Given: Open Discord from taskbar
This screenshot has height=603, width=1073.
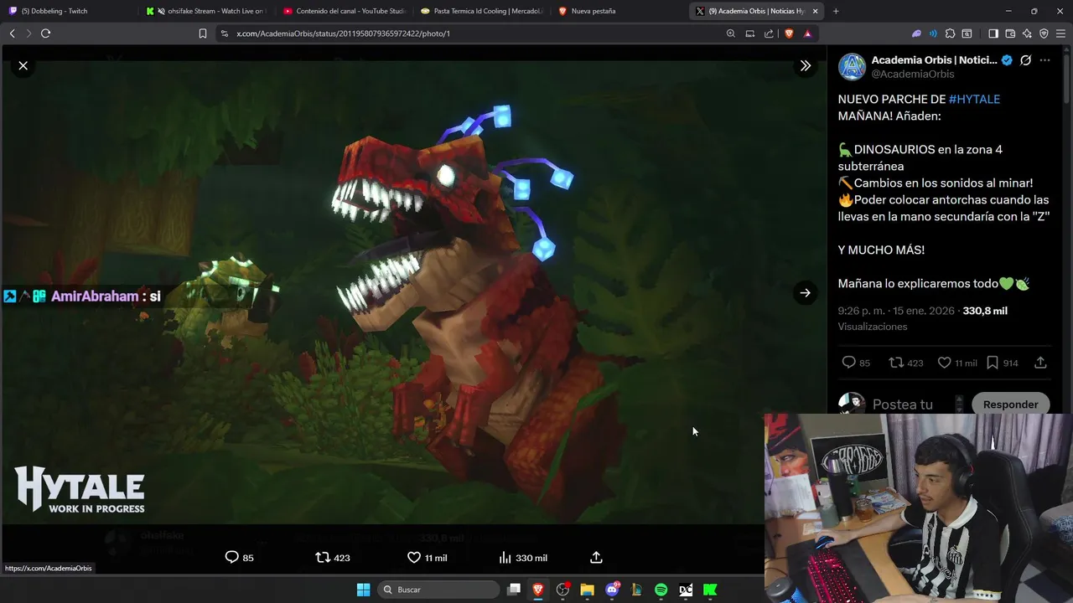Looking at the screenshot, I should click(x=612, y=590).
